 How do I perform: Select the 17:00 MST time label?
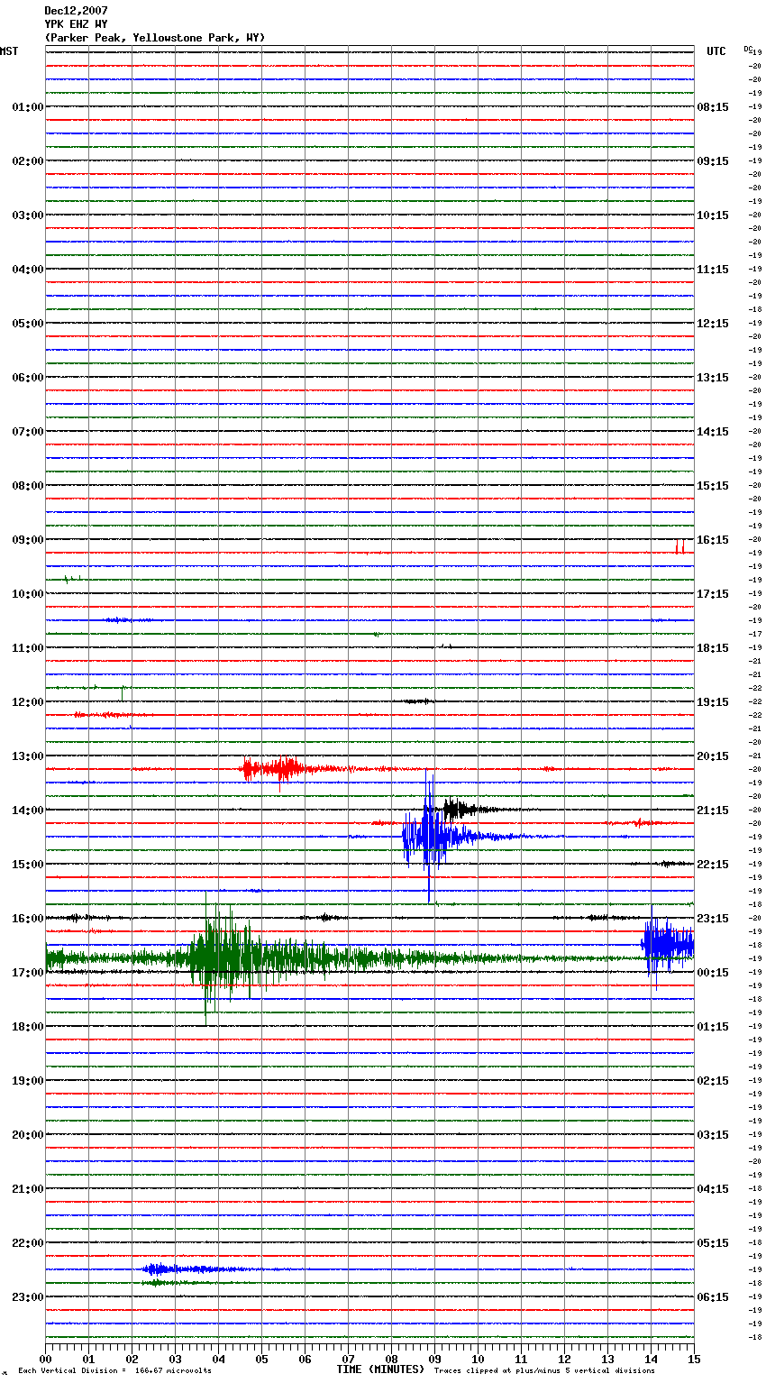click(27, 973)
